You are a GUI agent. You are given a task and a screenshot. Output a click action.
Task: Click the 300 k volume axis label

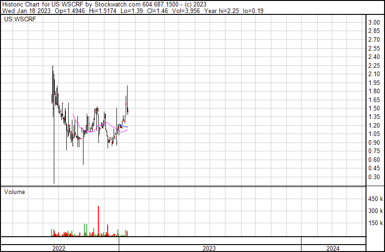[x=376, y=211]
